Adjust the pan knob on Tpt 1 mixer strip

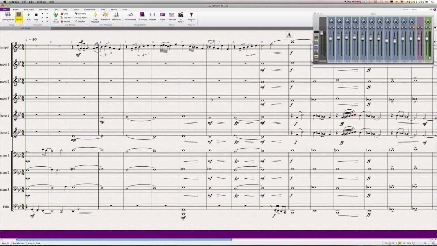point(340,22)
